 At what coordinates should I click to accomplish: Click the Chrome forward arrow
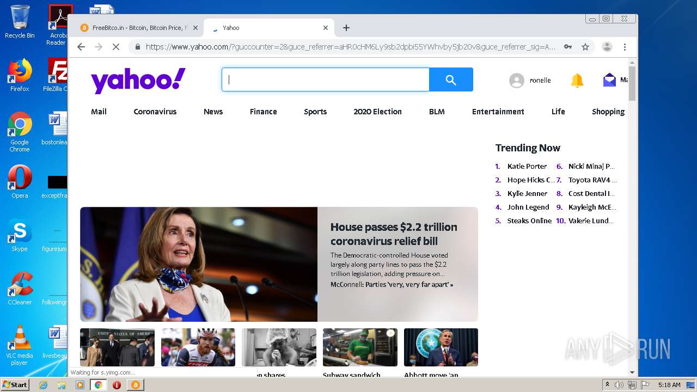click(99, 47)
